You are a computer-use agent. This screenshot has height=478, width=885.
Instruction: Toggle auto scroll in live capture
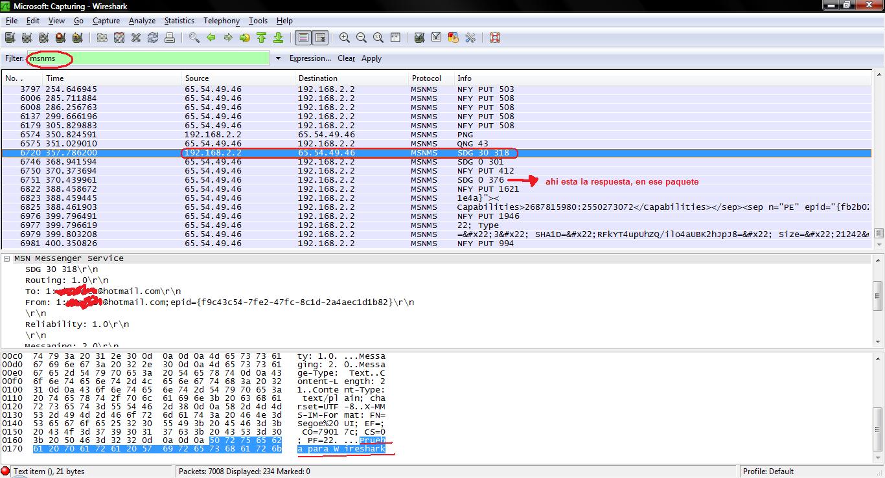click(x=320, y=38)
